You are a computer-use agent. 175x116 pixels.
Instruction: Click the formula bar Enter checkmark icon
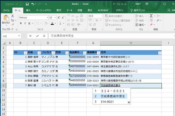coord(37,36)
